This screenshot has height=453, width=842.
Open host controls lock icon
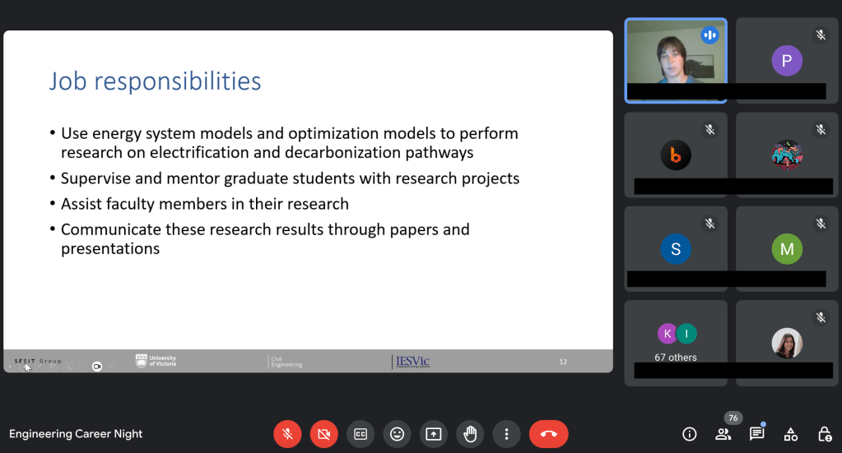[824, 434]
